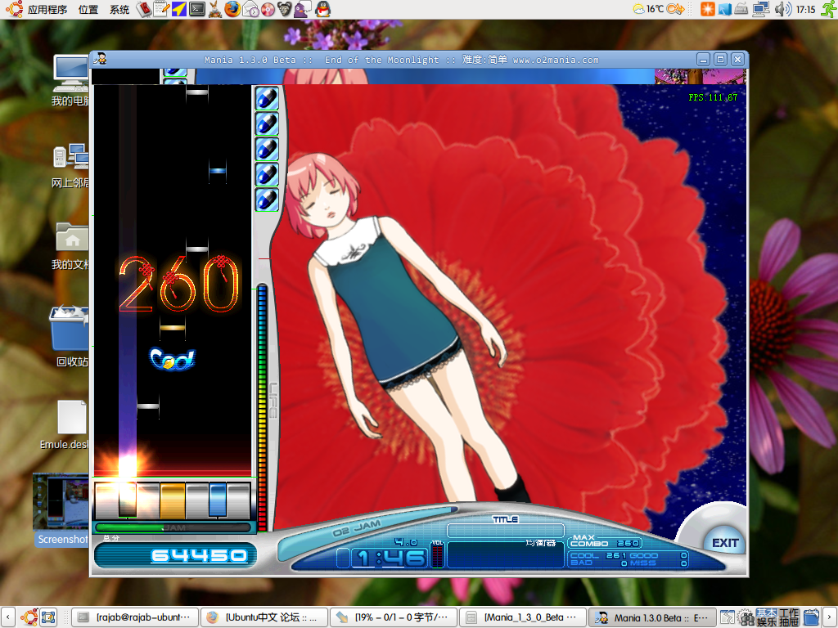Open the blue folder drawer icon on bottom panel
This screenshot has height=628, width=838.
[x=812, y=617]
